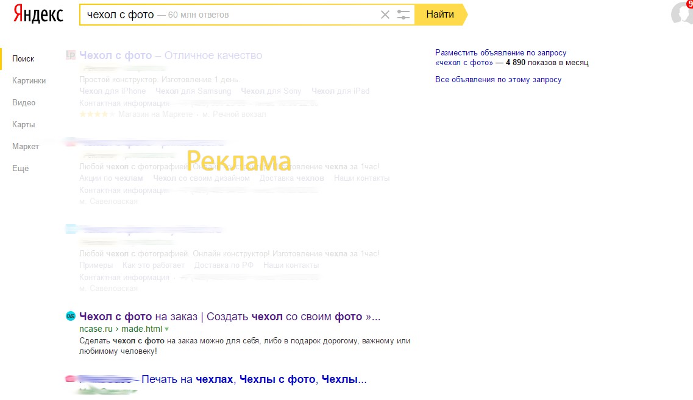Open the user profile avatar
This screenshot has height=400, width=693.
pyautogui.click(x=683, y=13)
